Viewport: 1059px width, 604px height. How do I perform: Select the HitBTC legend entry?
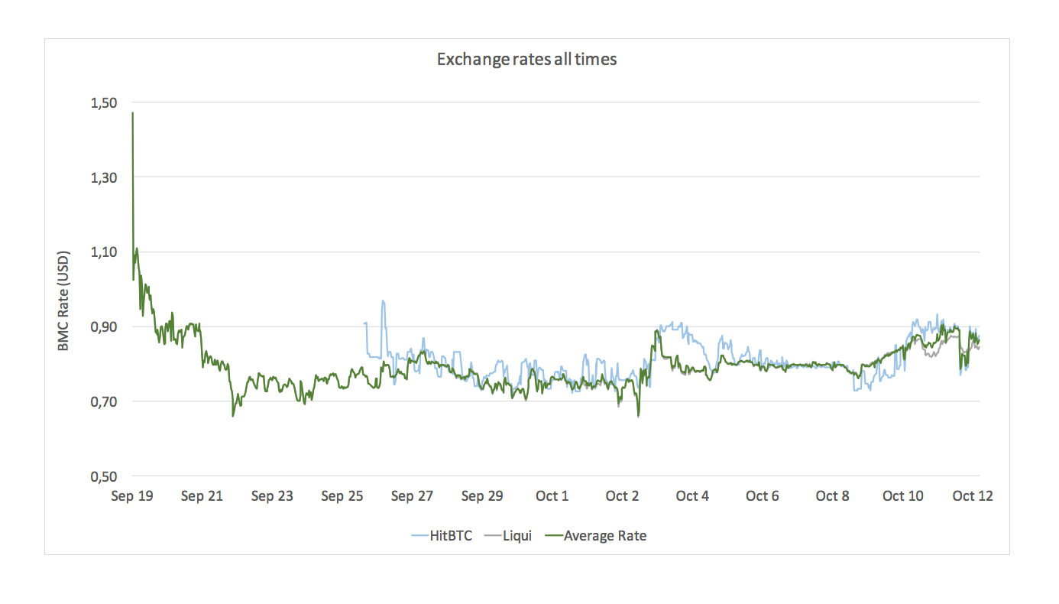coord(442,536)
